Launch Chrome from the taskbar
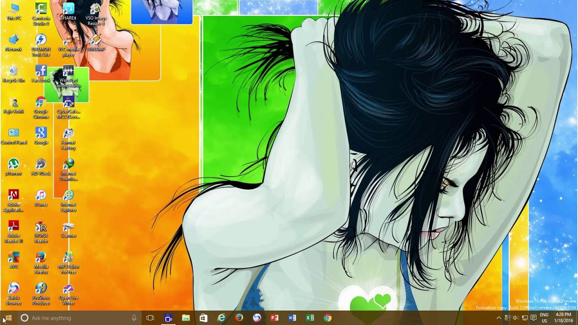The width and height of the screenshot is (578, 325). coord(327,318)
